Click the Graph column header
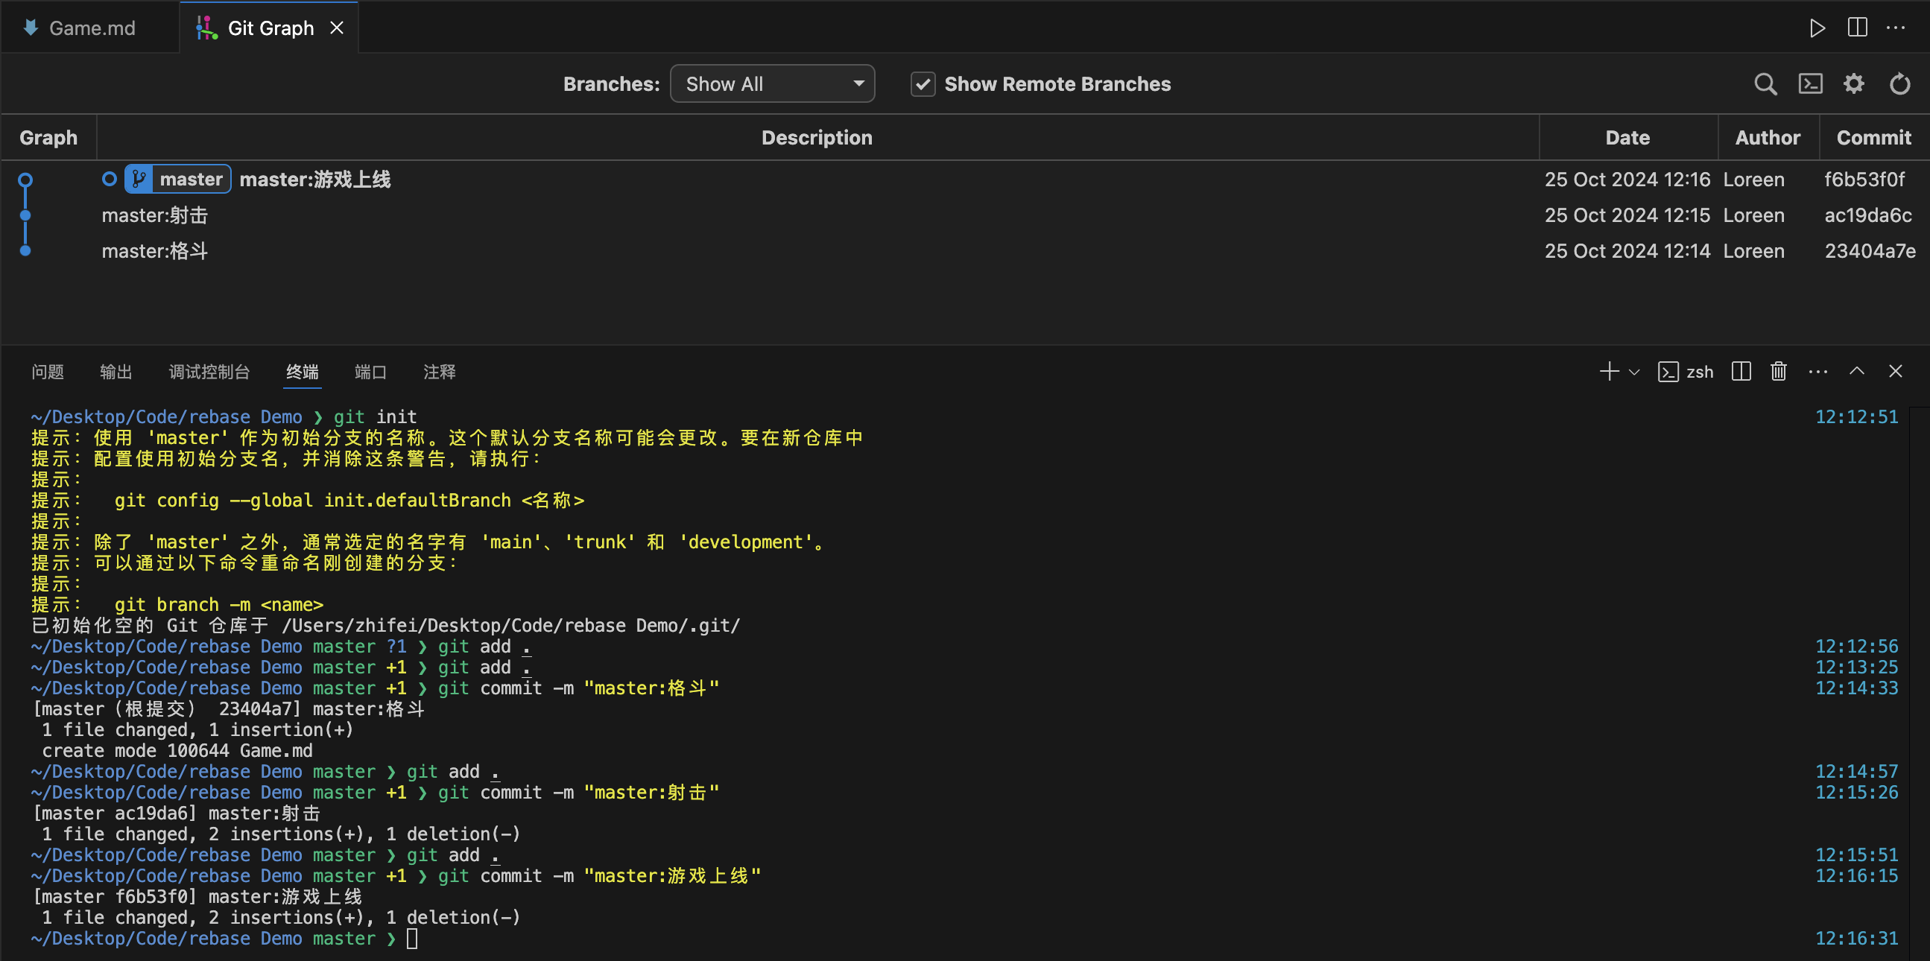Viewport: 1930px width, 961px height. (48, 138)
